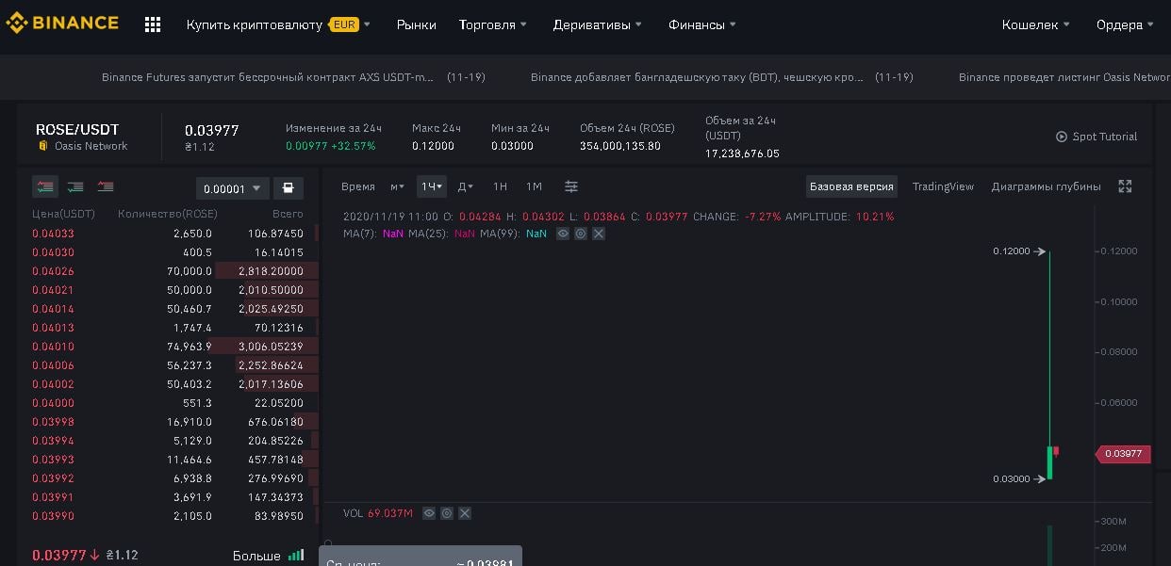The height and width of the screenshot is (566, 1171).
Task: Select the 0.04002 ask price
Action: (53, 384)
